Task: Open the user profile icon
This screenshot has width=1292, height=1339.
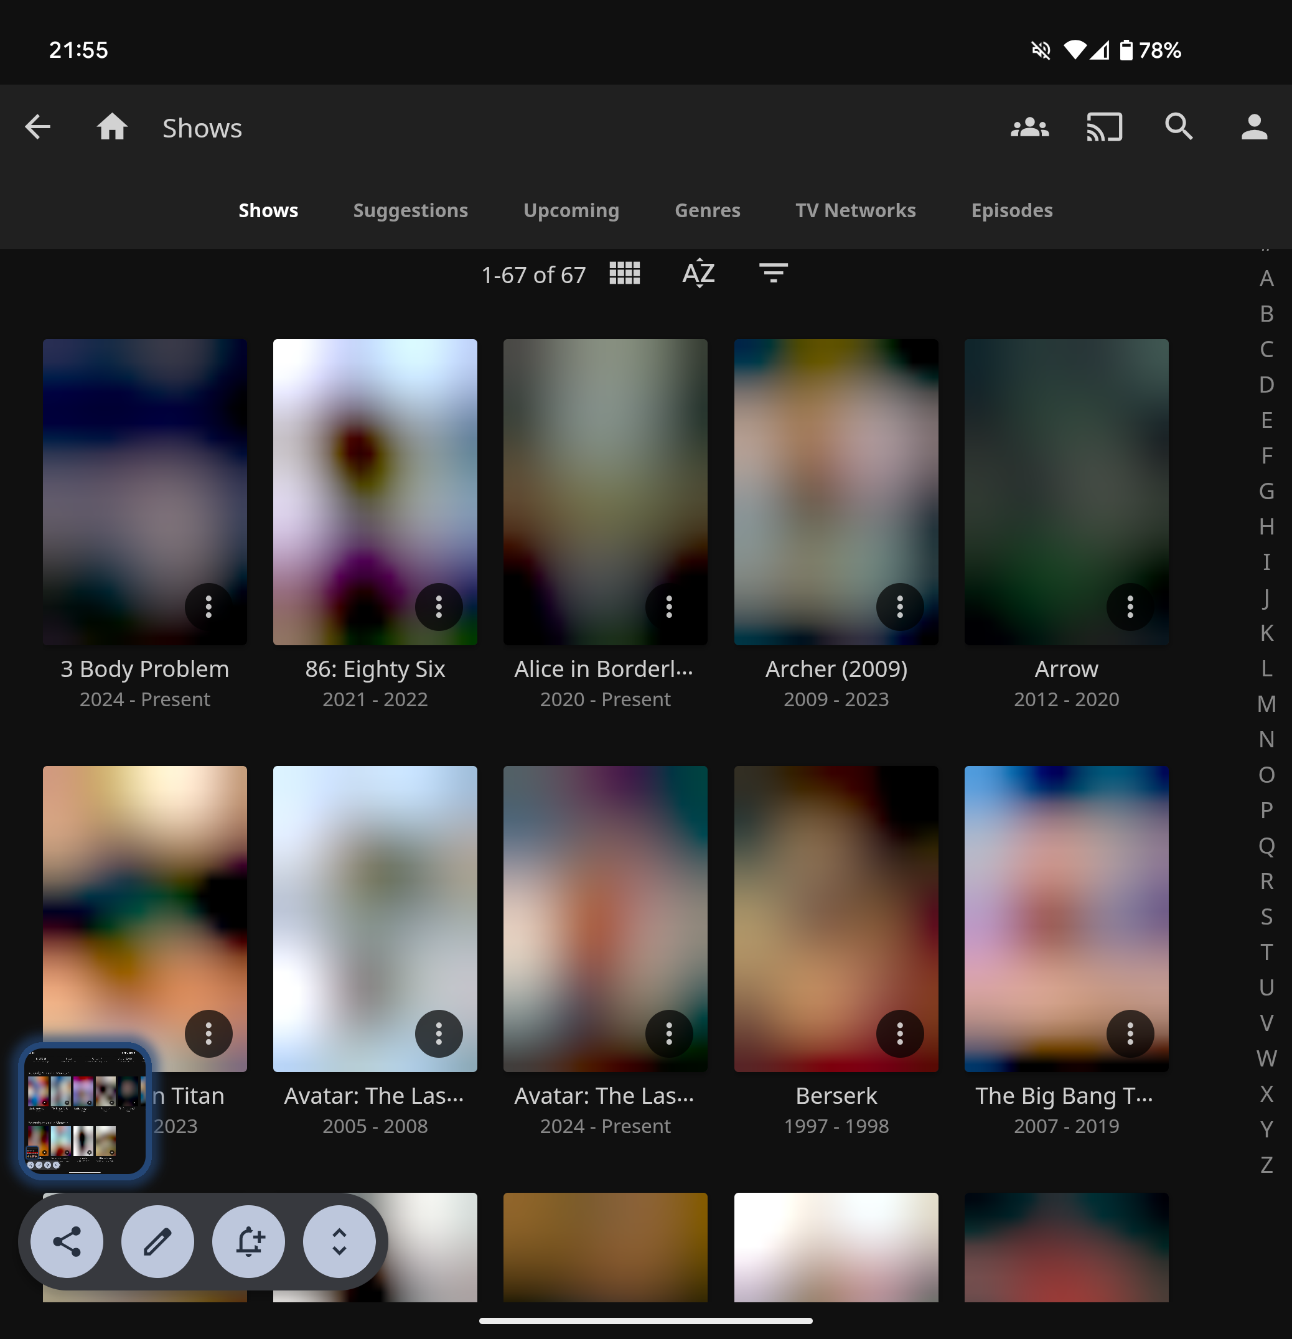Action: 1254,127
